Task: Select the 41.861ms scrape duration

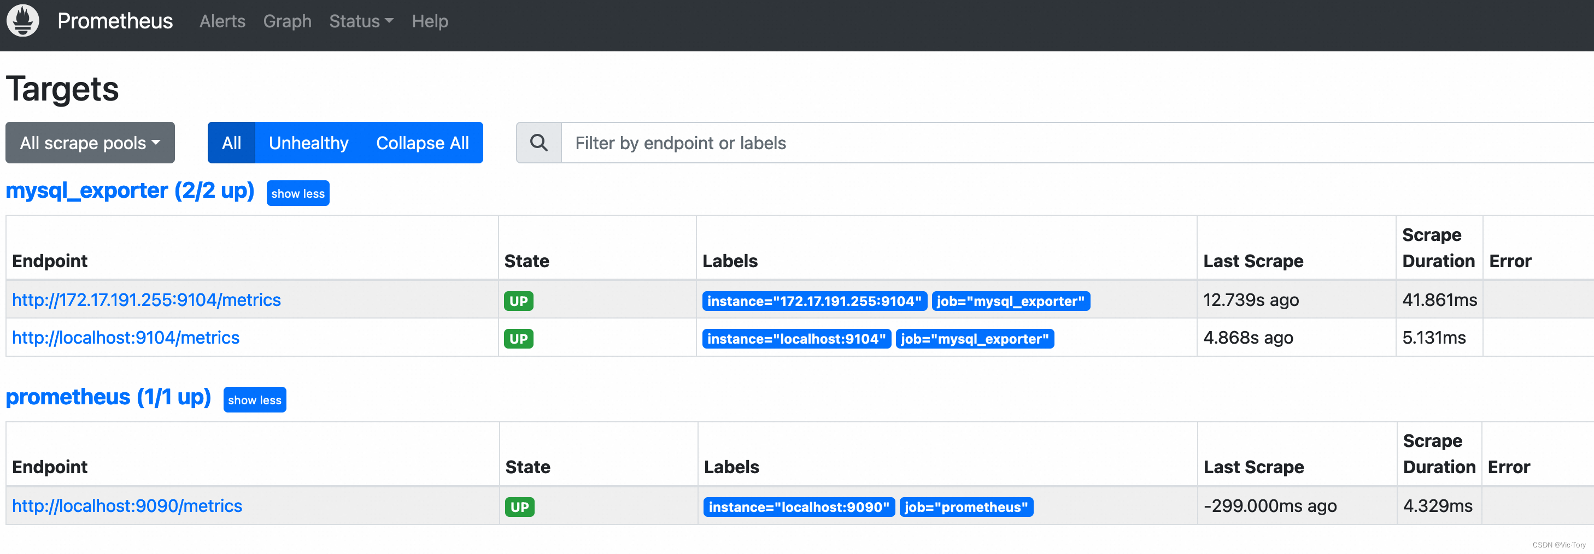Action: click(x=1439, y=300)
